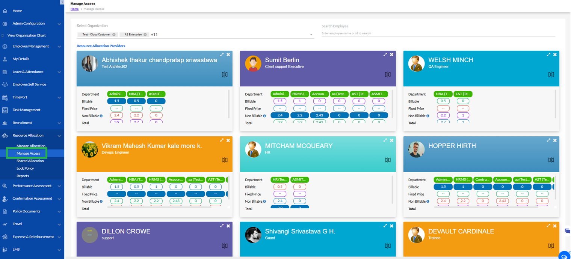
Task: Click Non Billable info icon on Abhishek card
Action: click(101, 116)
